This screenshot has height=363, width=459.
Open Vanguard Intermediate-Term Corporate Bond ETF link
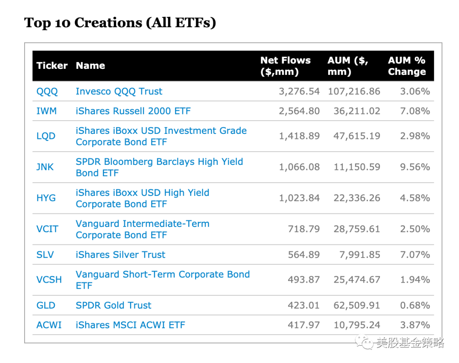click(142, 229)
